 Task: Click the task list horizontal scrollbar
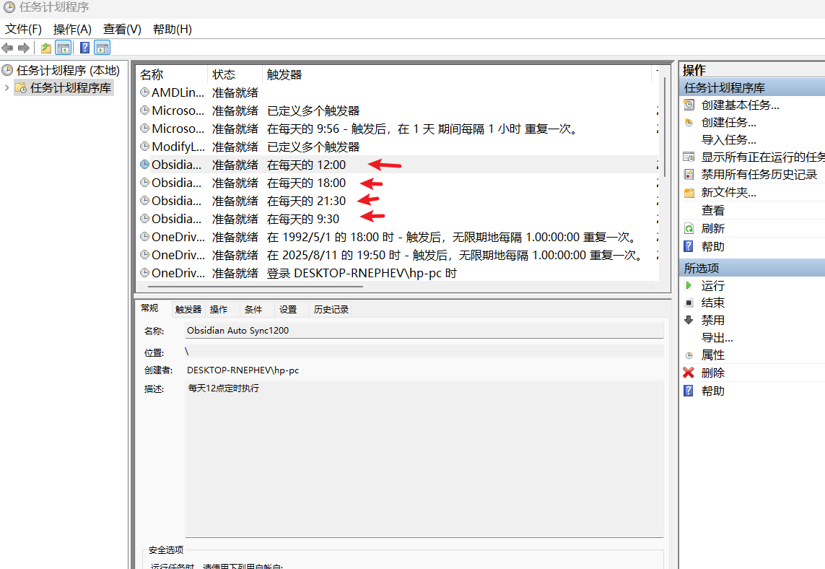pyautogui.click(x=256, y=287)
